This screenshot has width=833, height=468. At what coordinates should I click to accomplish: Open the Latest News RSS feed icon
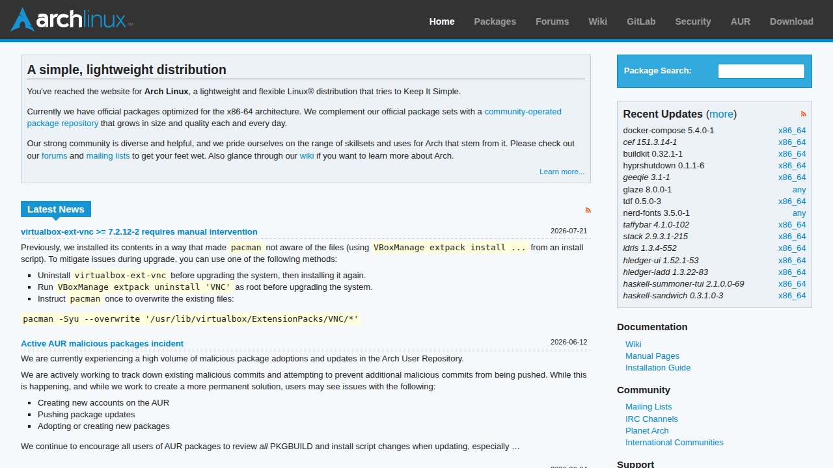click(x=588, y=210)
